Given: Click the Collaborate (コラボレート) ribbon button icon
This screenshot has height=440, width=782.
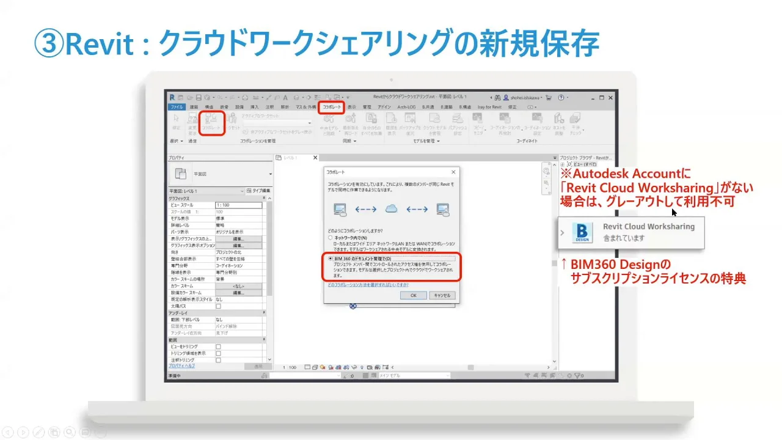Looking at the screenshot, I should tap(211, 118).
